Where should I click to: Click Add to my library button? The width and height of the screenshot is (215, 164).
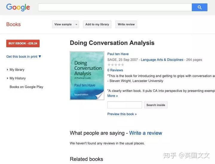pyautogui.click(x=97, y=24)
